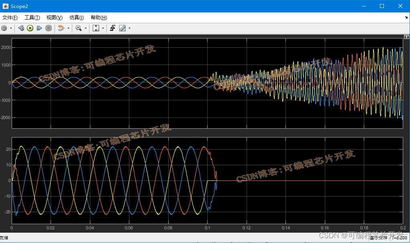Expand the measurements dropdown arrow

point(129,28)
